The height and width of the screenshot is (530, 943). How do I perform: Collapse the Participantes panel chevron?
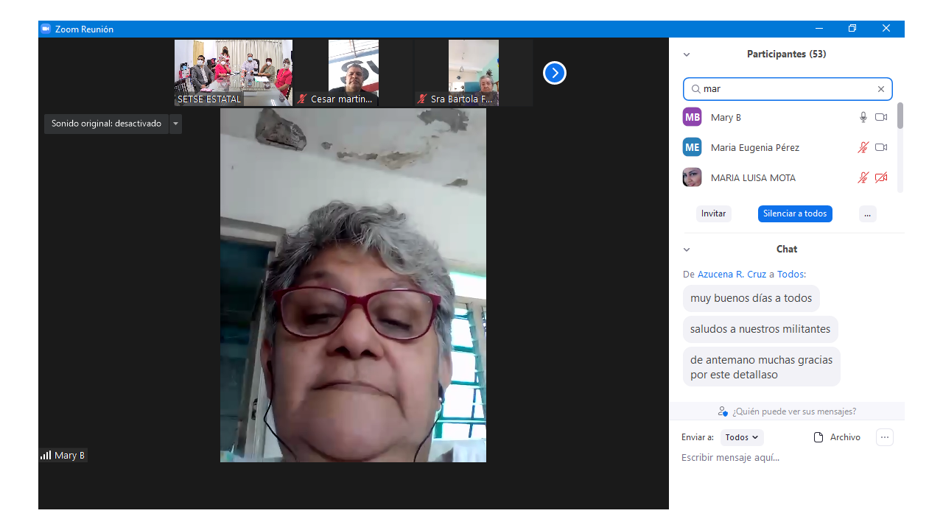[687, 54]
